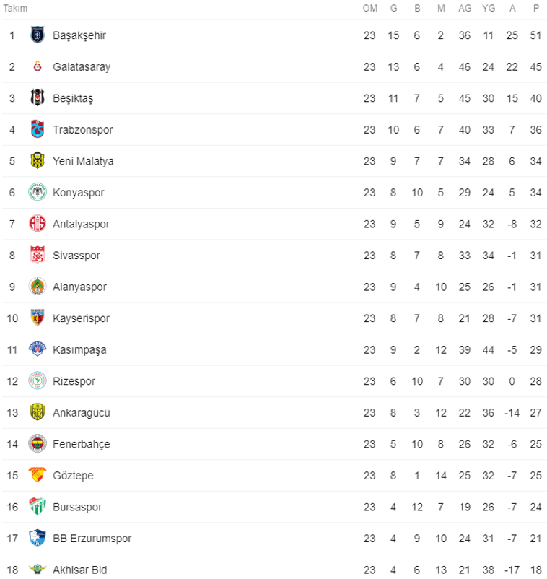Click the P points column header
The image size is (547, 579).
pyautogui.click(x=535, y=8)
